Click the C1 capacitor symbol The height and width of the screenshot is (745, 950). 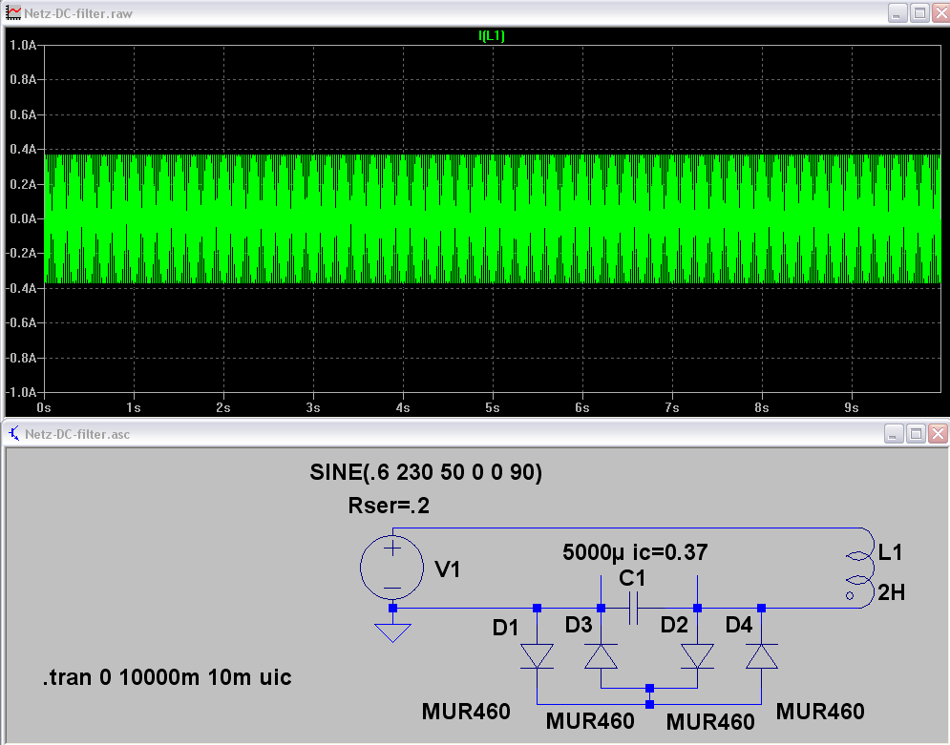[x=632, y=608]
